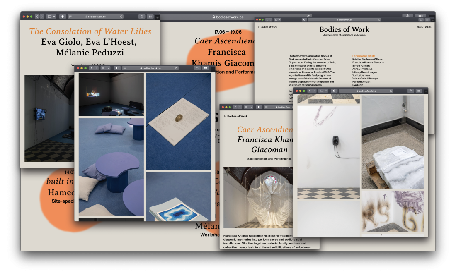
Task: Expand sidebar dropdown in wall speaker photo window
Action: point(326,91)
